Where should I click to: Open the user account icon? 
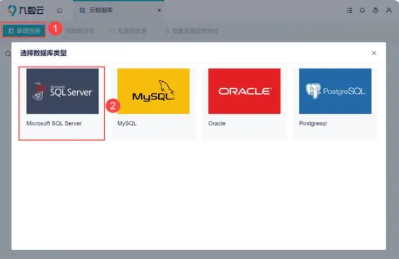click(x=389, y=10)
